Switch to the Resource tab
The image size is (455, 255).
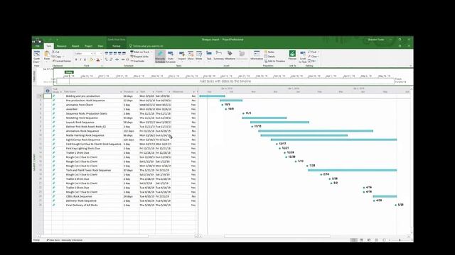coord(62,46)
